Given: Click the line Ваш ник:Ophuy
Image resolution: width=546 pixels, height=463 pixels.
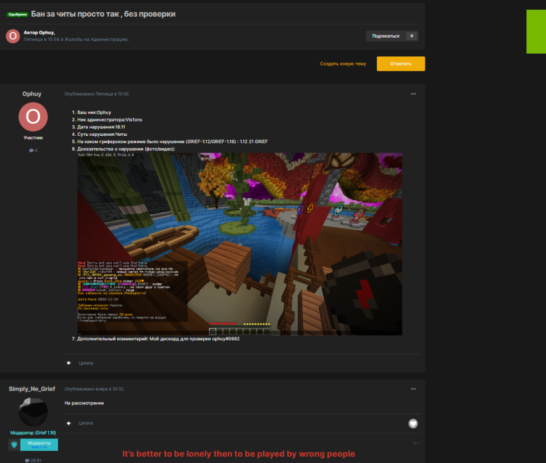Looking at the screenshot, I should (94, 112).
